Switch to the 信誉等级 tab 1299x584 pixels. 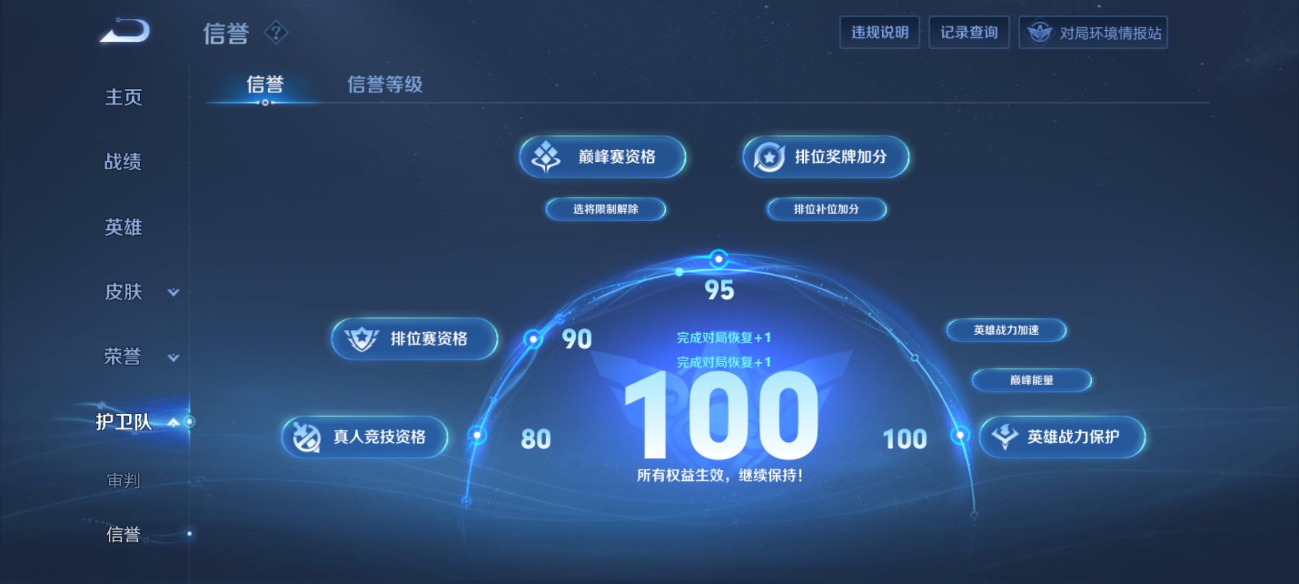385,84
